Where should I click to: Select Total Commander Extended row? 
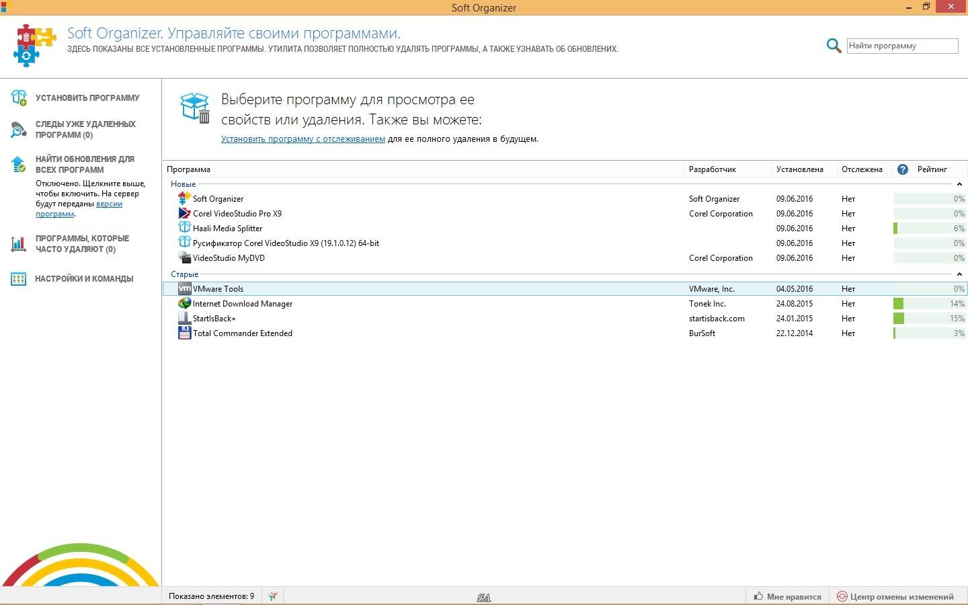point(565,333)
